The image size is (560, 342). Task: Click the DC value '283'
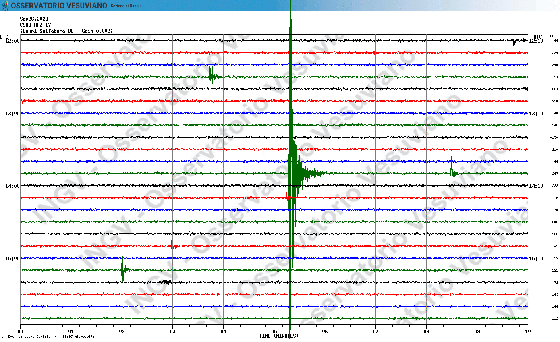(555, 186)
